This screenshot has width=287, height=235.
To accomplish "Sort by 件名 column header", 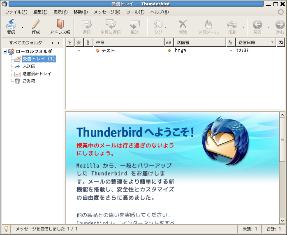I will coord(129,42).
